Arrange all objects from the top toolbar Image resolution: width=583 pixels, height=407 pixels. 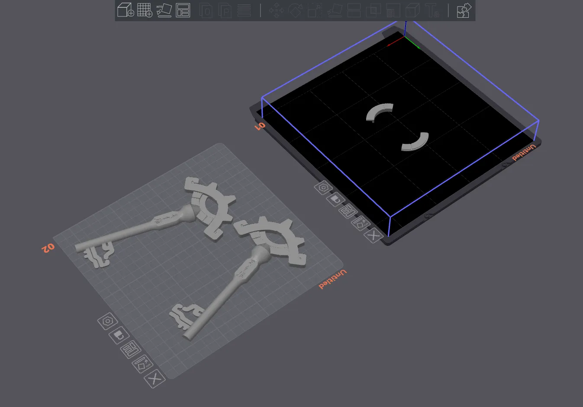coord(183,10)
